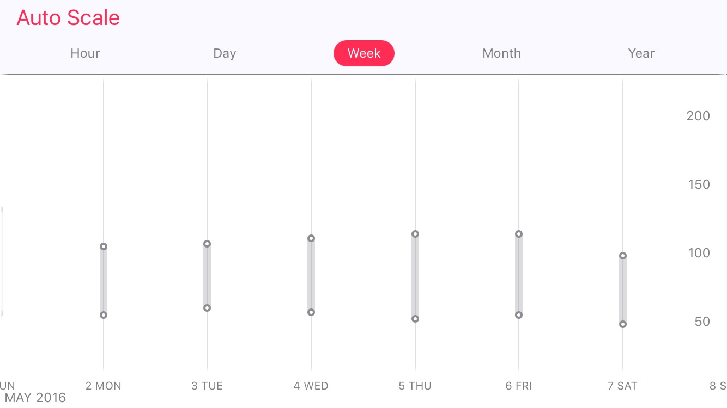Click the 6 FRI date label
This screenshot has width=727, height=408.
(519, 386)
